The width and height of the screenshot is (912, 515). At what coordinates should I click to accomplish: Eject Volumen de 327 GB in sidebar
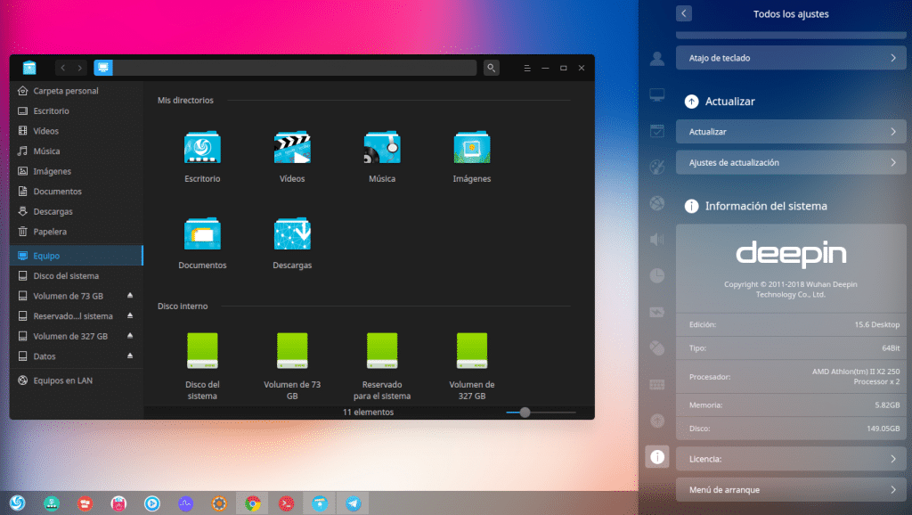point(130,336)
